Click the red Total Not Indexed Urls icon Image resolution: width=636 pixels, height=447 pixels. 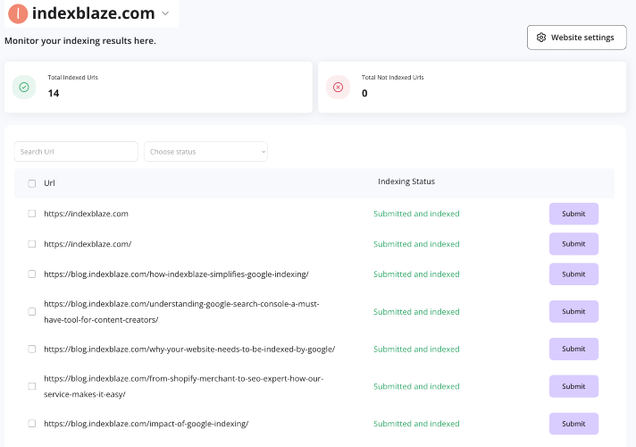coord(338,87)
